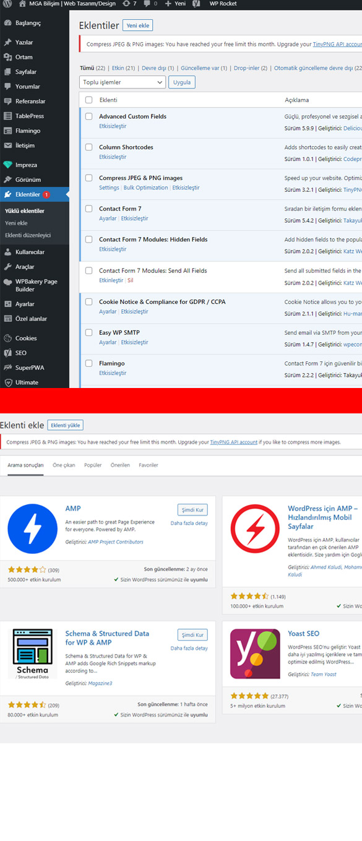The width and height of the screenshot is (362, 841).
Task: Switch to the Arama sonuçları tab
Action: (25, 465)
